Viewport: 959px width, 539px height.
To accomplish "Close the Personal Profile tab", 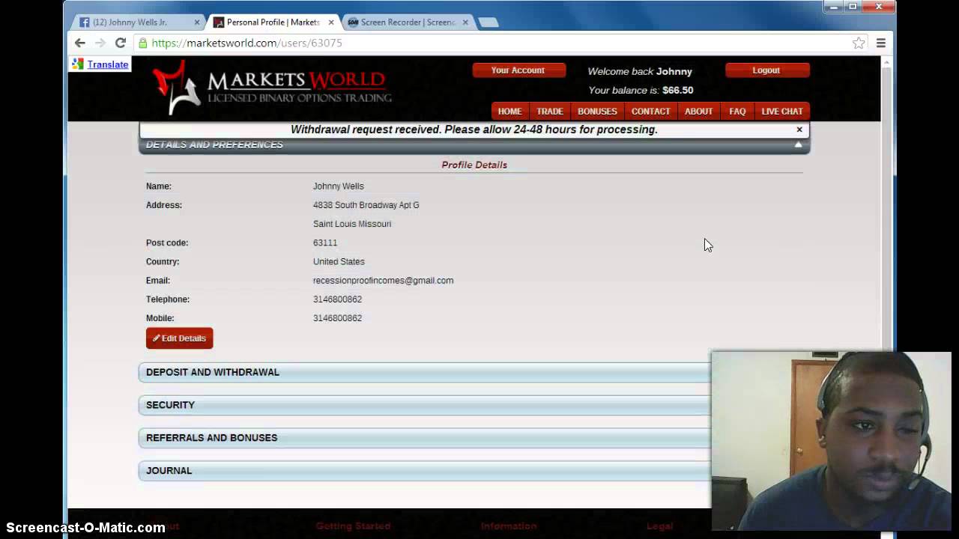I will tap(331, 22).
